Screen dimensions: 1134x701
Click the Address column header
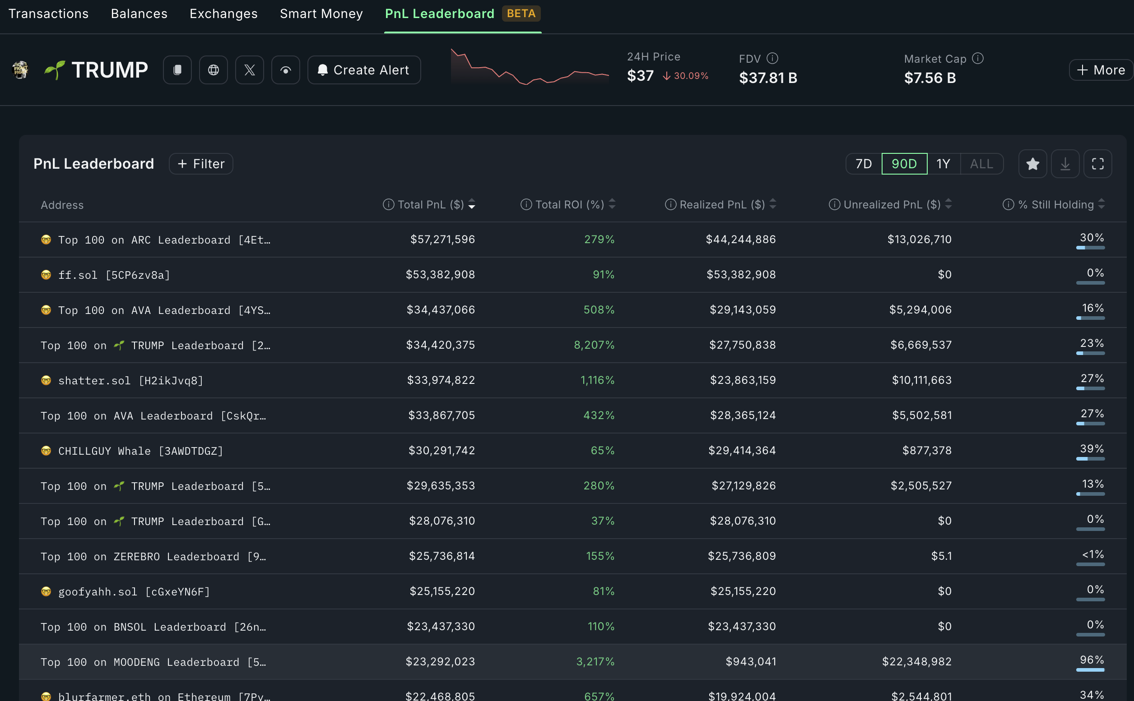pos(62,205)
